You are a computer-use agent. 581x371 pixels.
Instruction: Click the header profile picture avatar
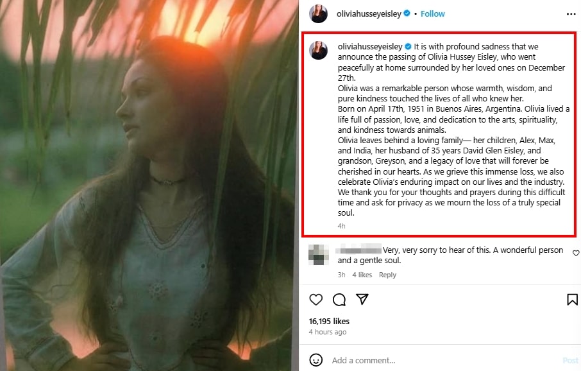319,13
